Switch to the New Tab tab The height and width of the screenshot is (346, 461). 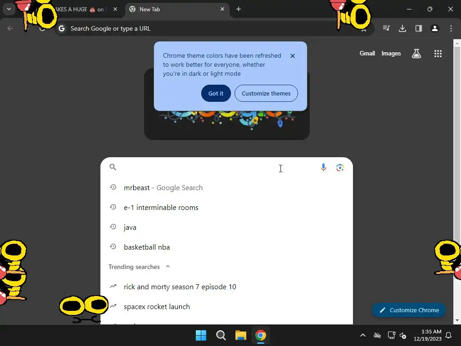tap(177, 9)
